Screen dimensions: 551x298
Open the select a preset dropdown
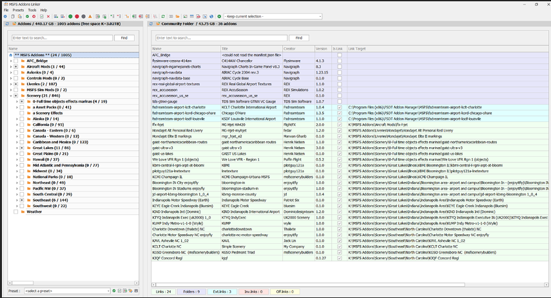pos(67,291)
